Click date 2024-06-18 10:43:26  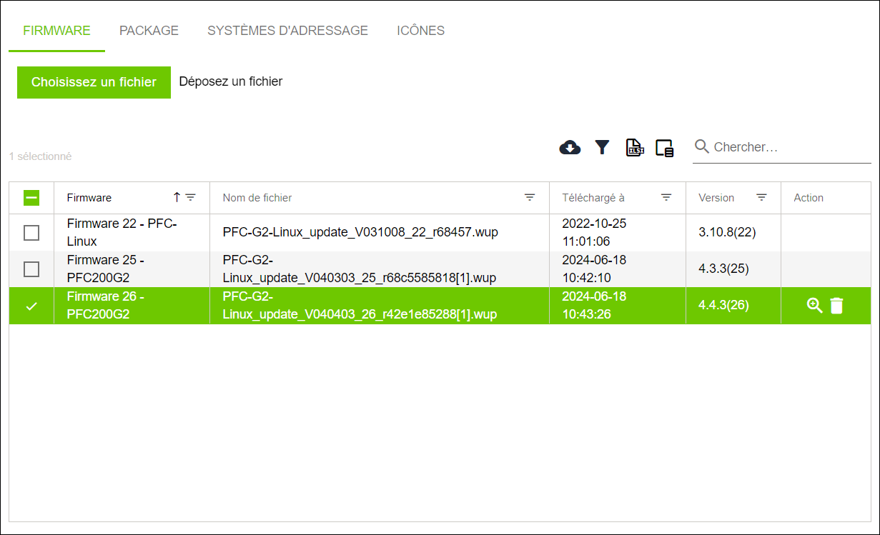click(x=594, y=305)
